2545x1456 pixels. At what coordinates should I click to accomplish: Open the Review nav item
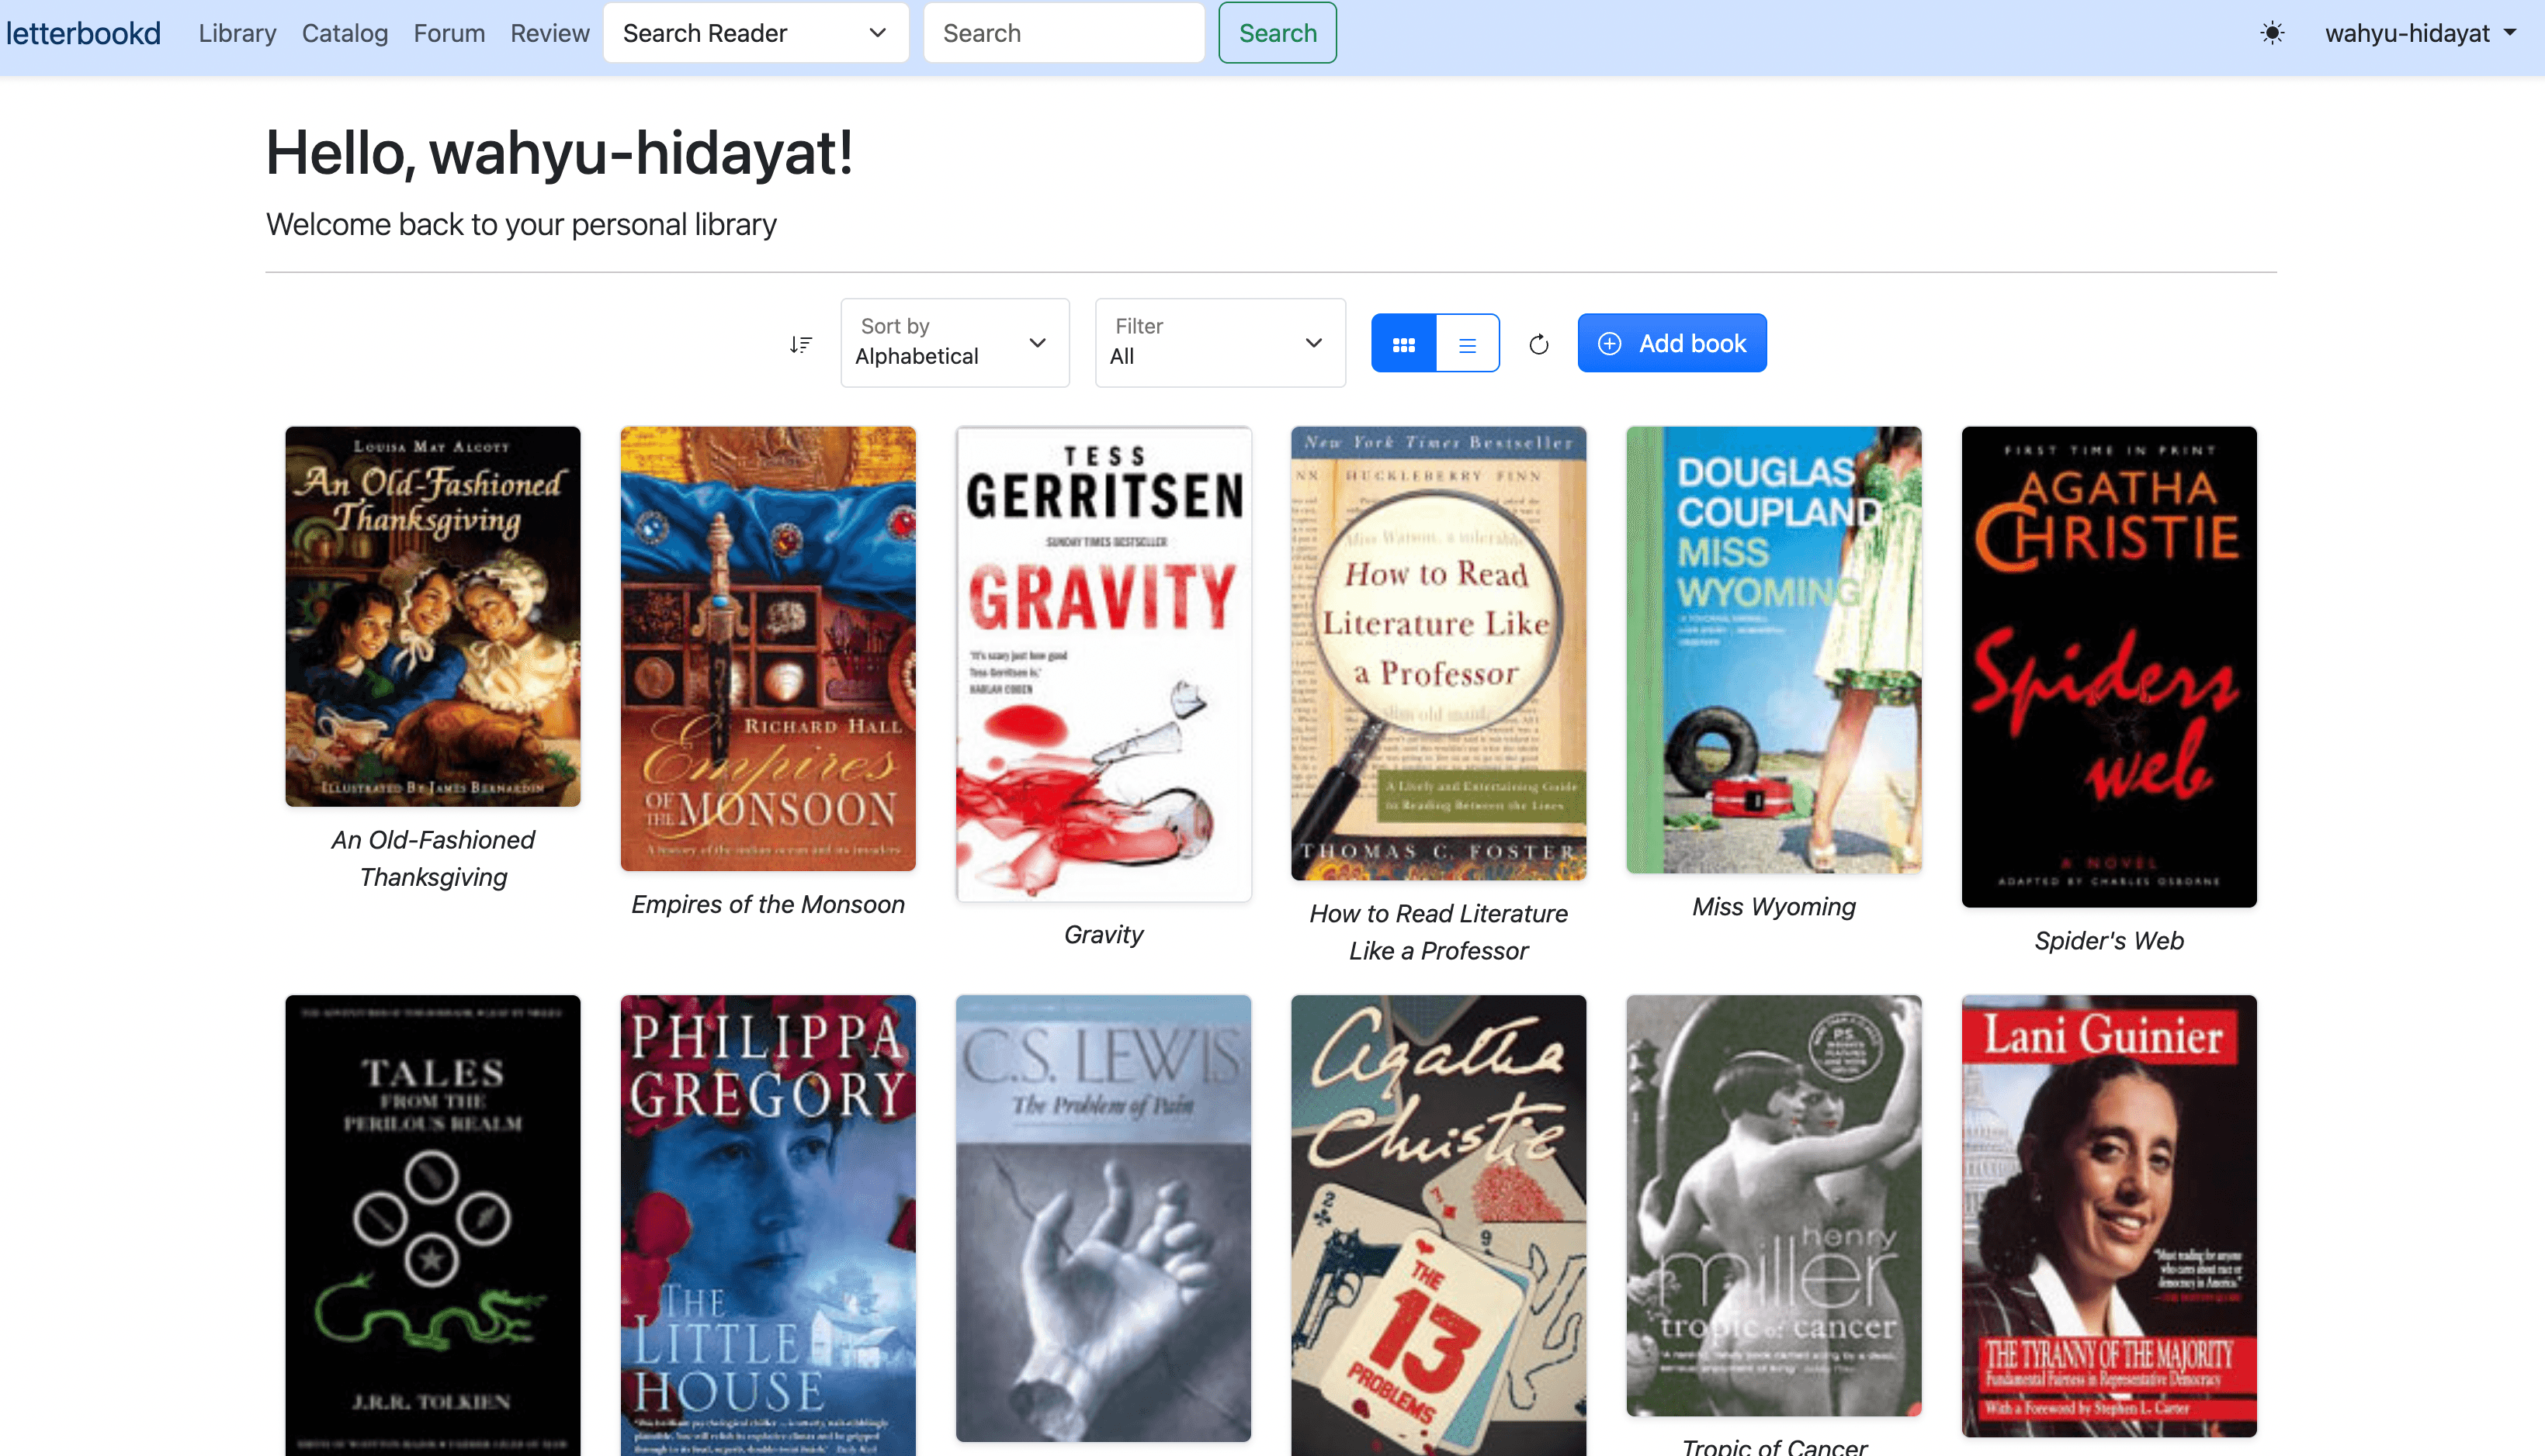550,33
